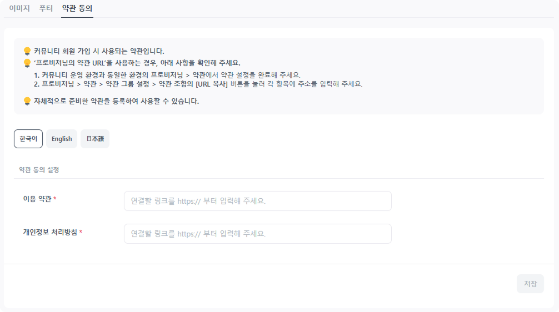The width and height of the screenshot is (559, 312).
Task: Click the '프로비저닝의 약관 URL' notice text
Action: 137,63
